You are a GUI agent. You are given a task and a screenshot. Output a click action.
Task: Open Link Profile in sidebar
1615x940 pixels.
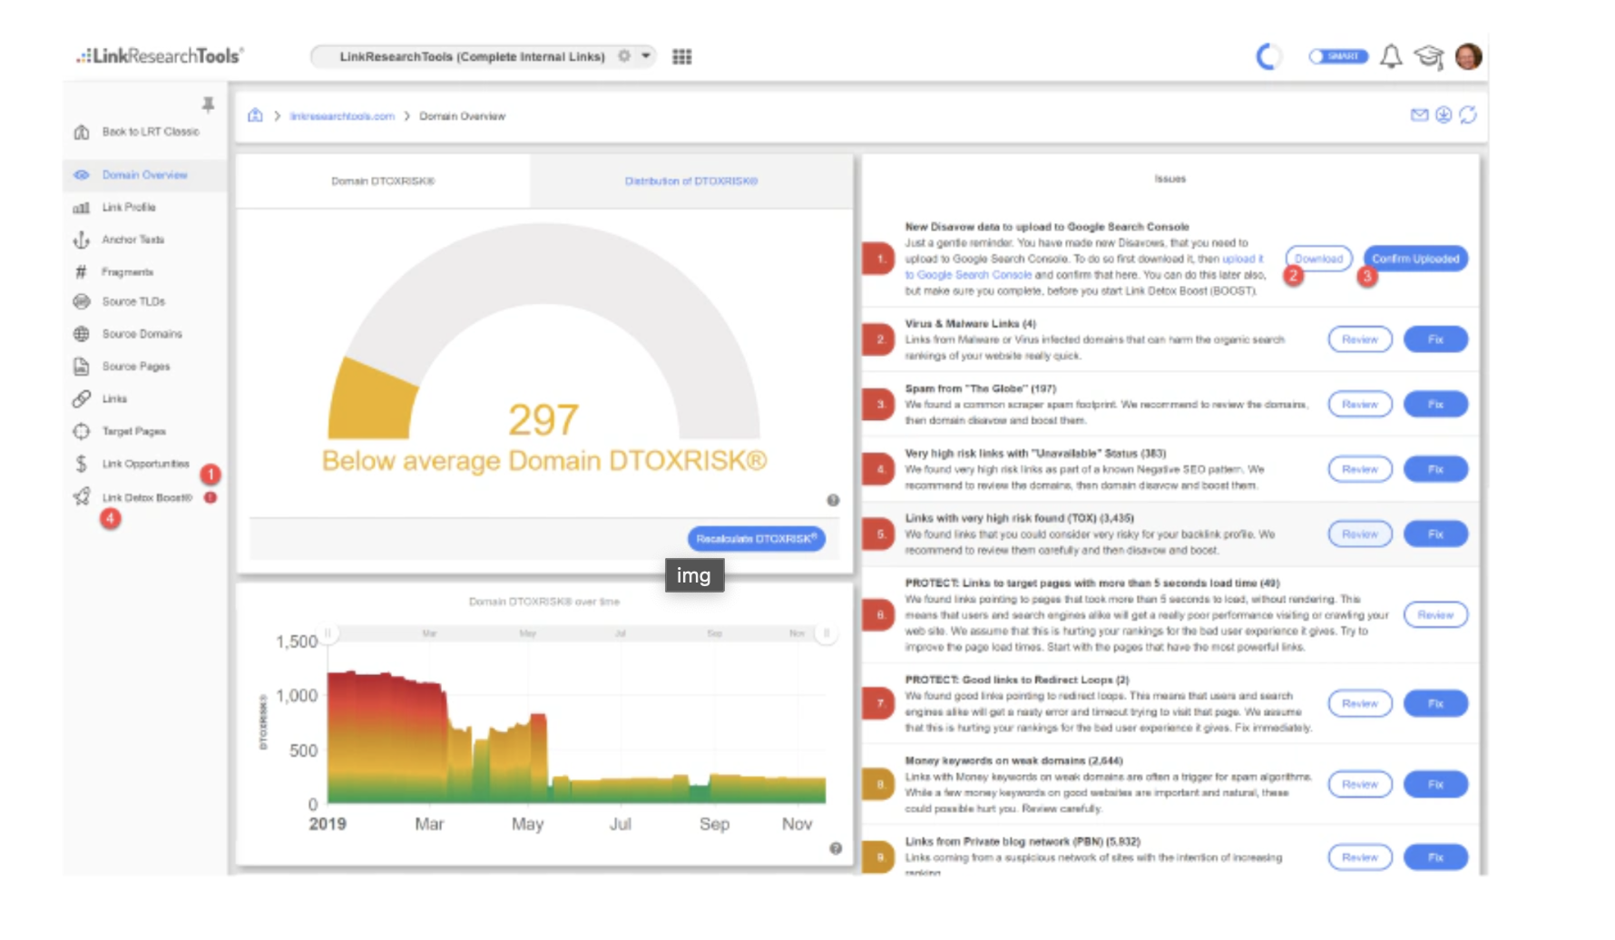click(x=129, y=208)
